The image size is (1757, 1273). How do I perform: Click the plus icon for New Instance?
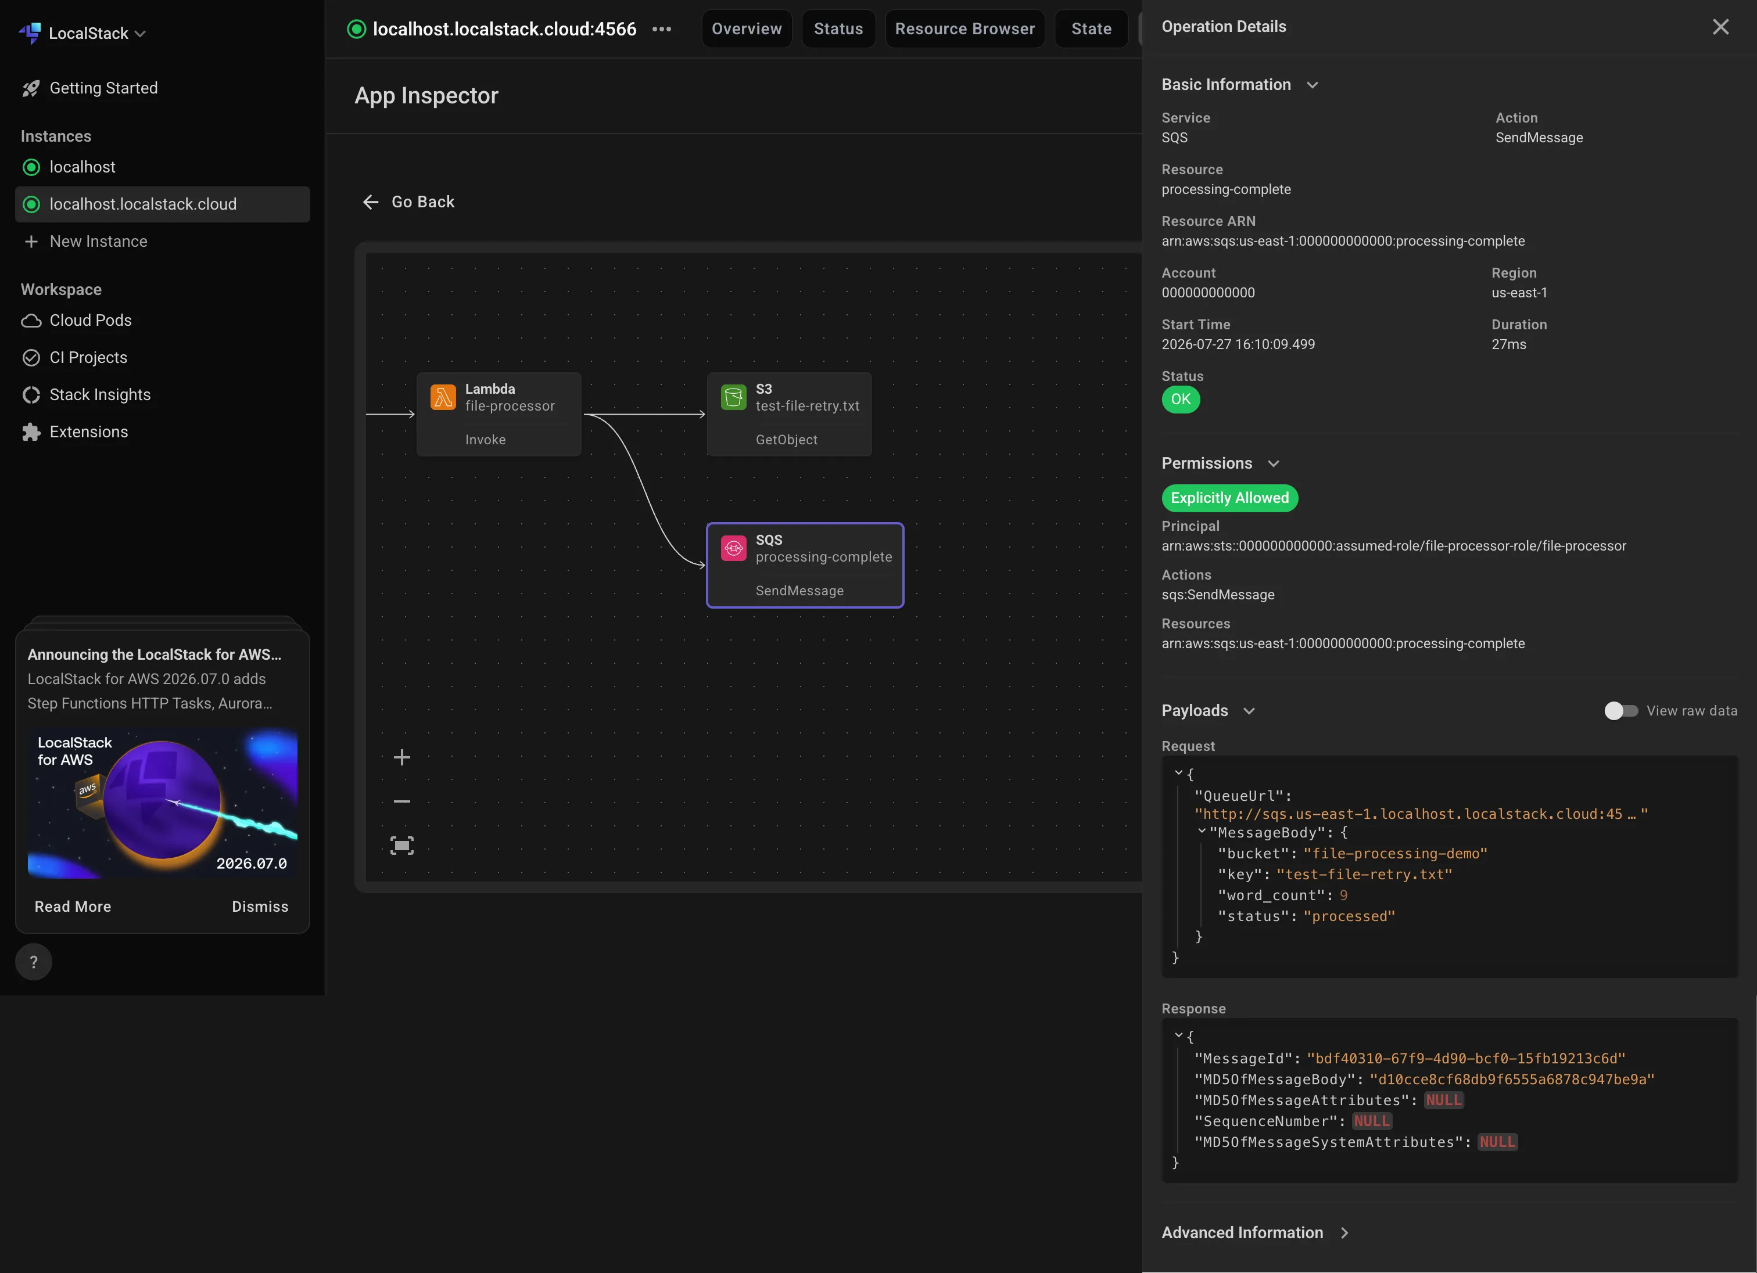coord(31,242)
